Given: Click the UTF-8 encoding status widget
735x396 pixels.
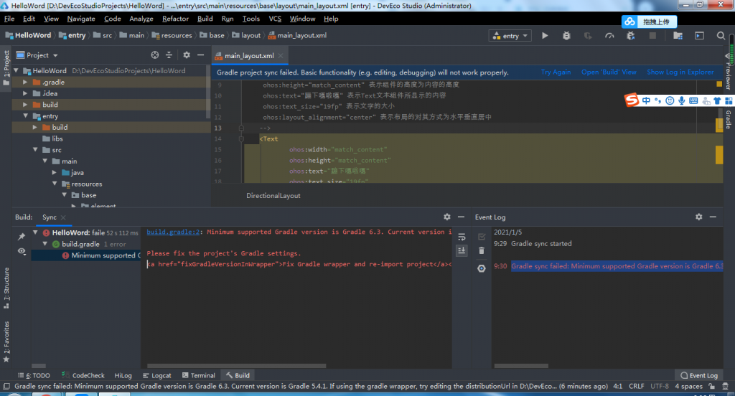Looking at the screenshot, I should pos(660,386).
